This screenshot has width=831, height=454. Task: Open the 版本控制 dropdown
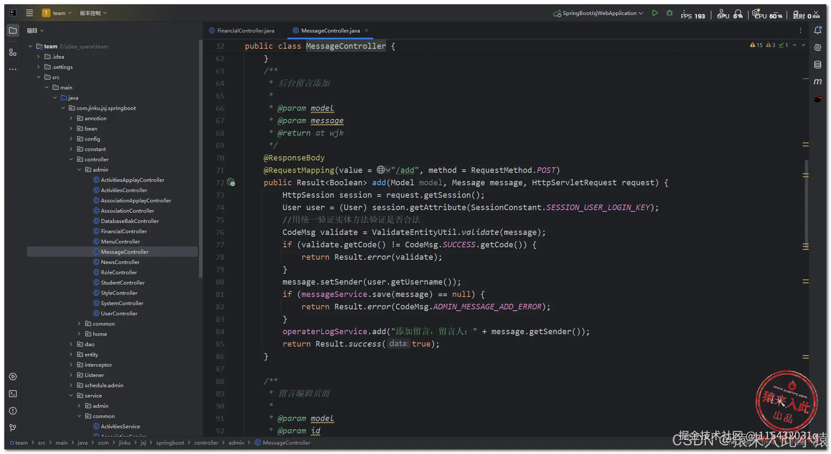(x=93, y=13)
